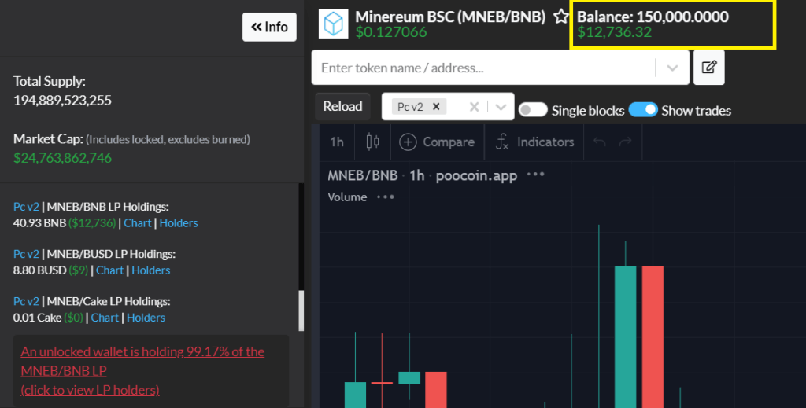The height and width of the screenshot is (408, 806).
Task: Click the 8.80 BUSD holdings value
Action: click(x=39, y=270)
